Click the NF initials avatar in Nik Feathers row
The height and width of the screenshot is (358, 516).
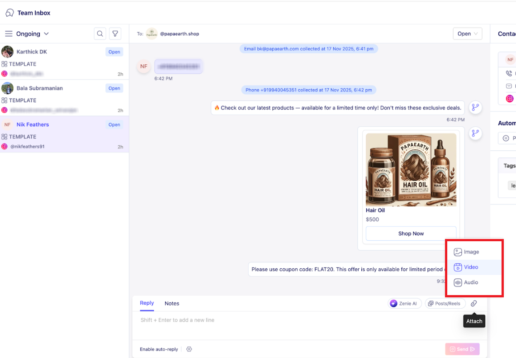point(7,124)
